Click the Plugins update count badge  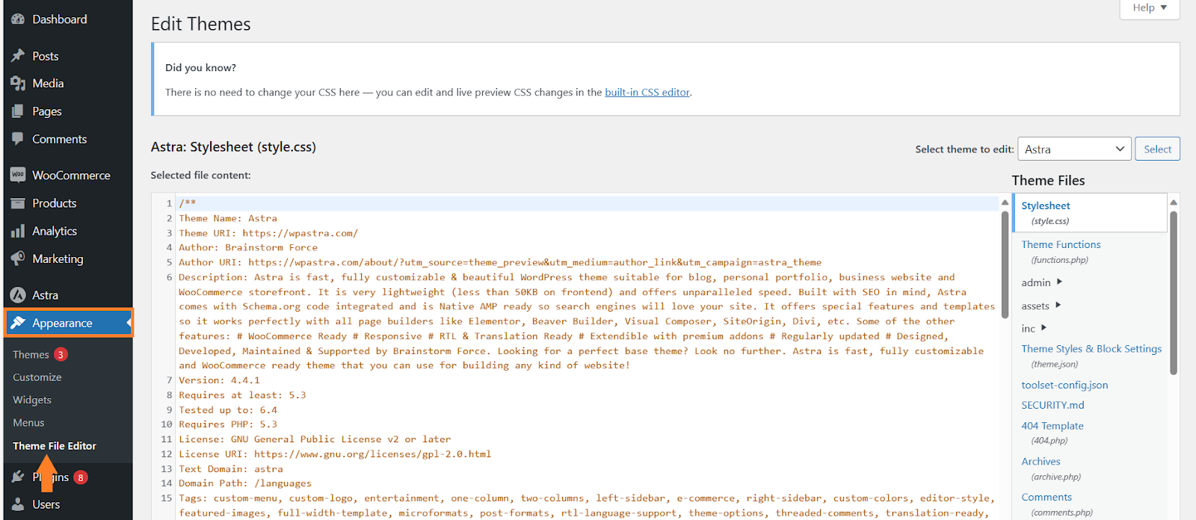[x=80, y=477]
